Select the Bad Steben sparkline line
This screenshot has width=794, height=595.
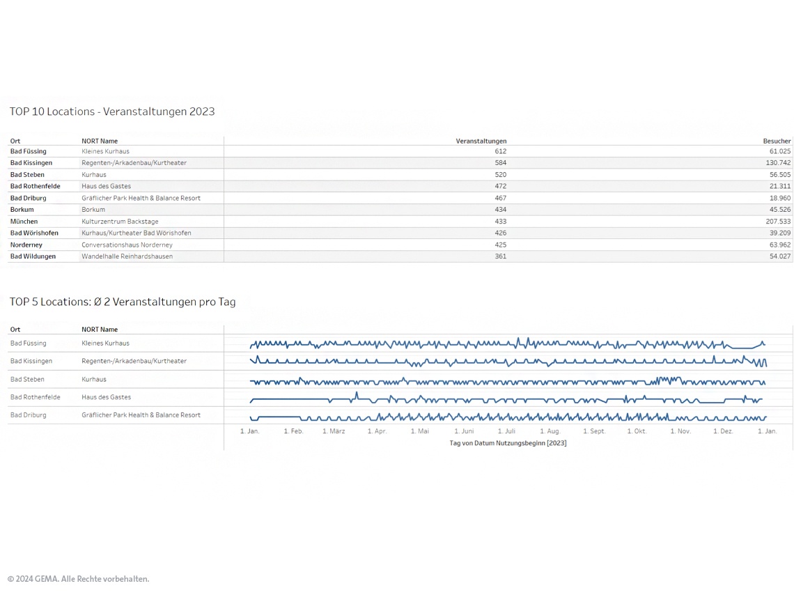point(507,381)
